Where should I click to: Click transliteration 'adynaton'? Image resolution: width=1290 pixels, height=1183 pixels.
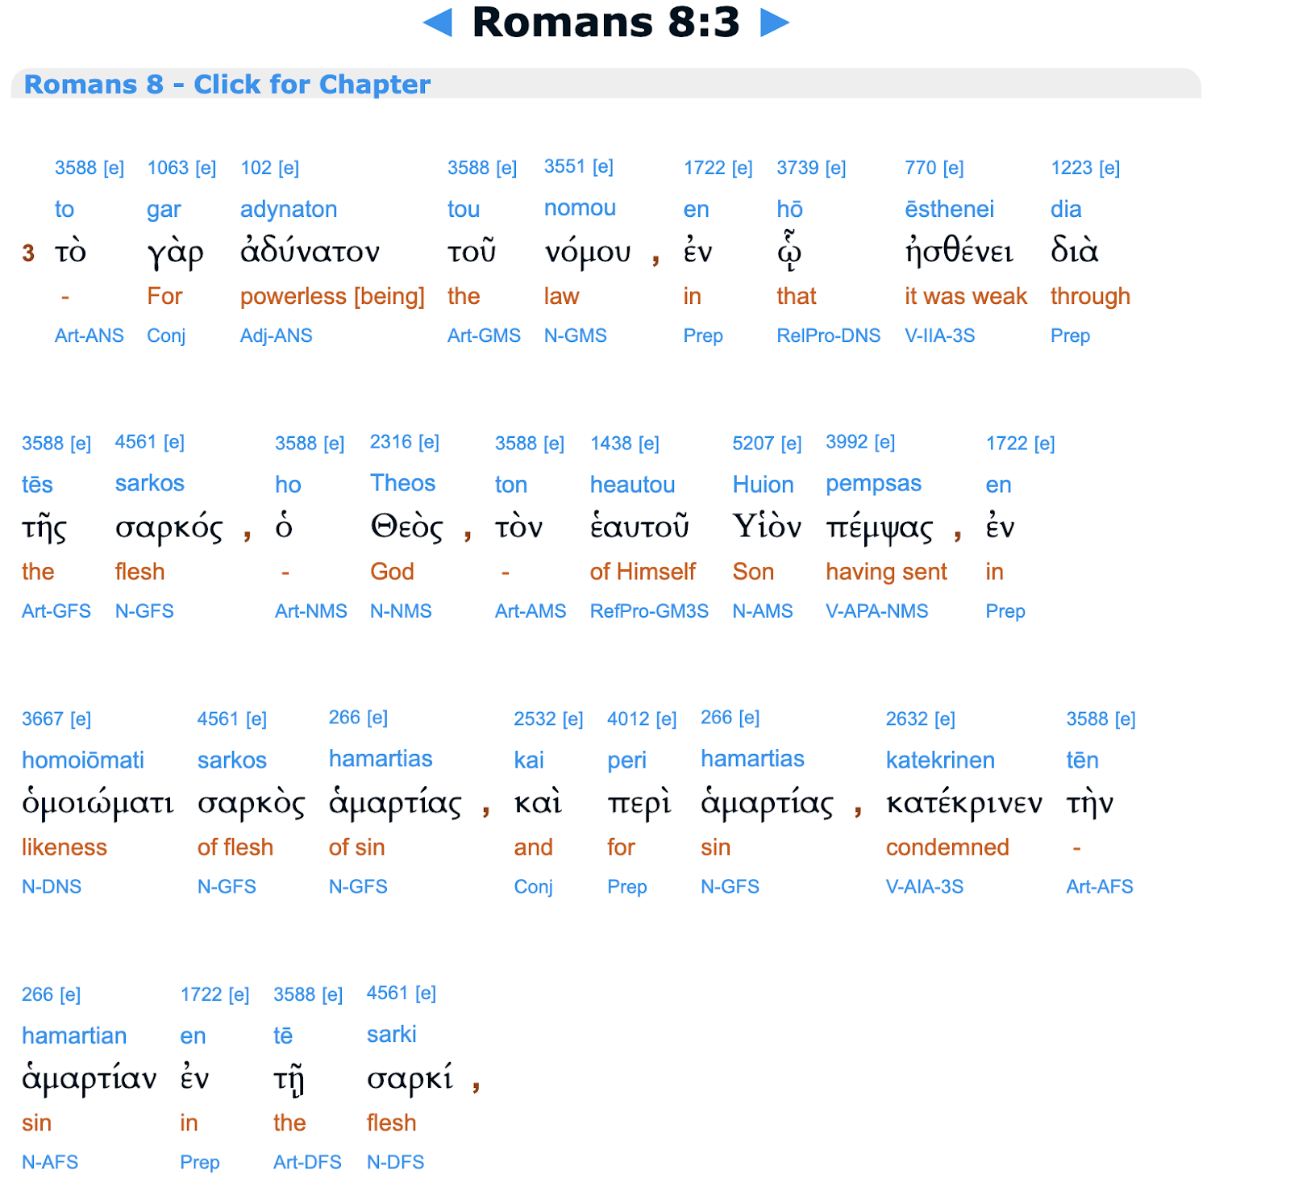[x=289, y=209]
